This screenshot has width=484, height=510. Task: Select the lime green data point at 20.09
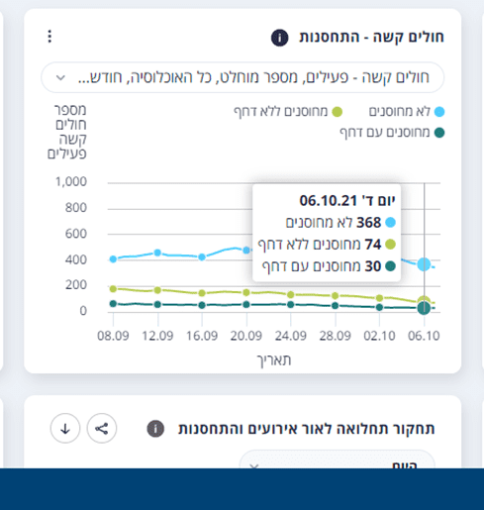click(x=246, y=292)
